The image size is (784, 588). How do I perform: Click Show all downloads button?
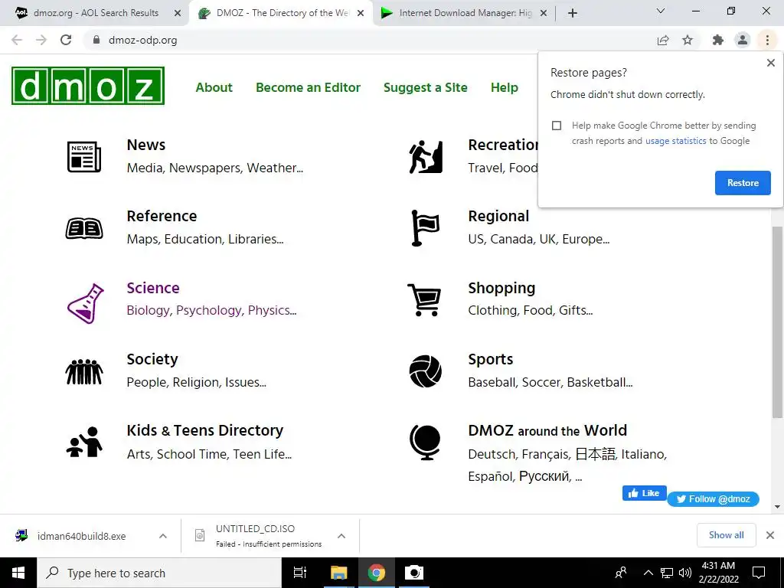coord(726,535)
